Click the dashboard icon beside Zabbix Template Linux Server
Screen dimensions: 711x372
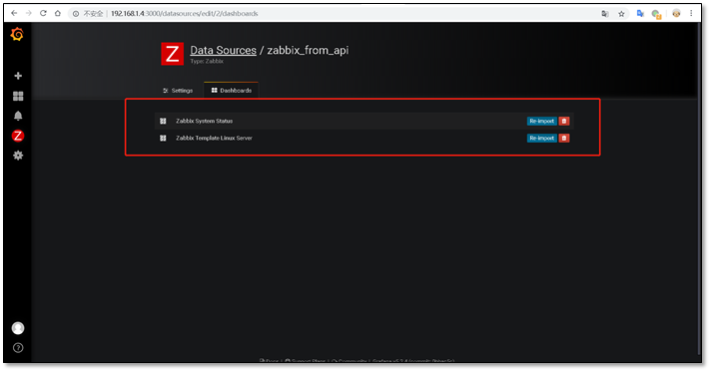(x=163, y=139)
